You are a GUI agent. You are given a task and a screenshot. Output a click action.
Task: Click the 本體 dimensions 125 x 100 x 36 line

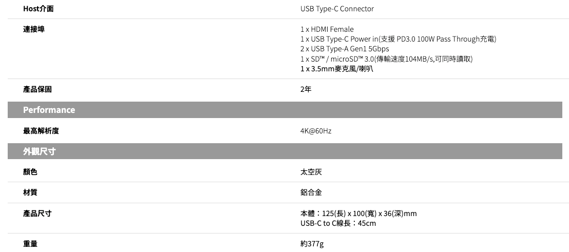tap(358, 214)
